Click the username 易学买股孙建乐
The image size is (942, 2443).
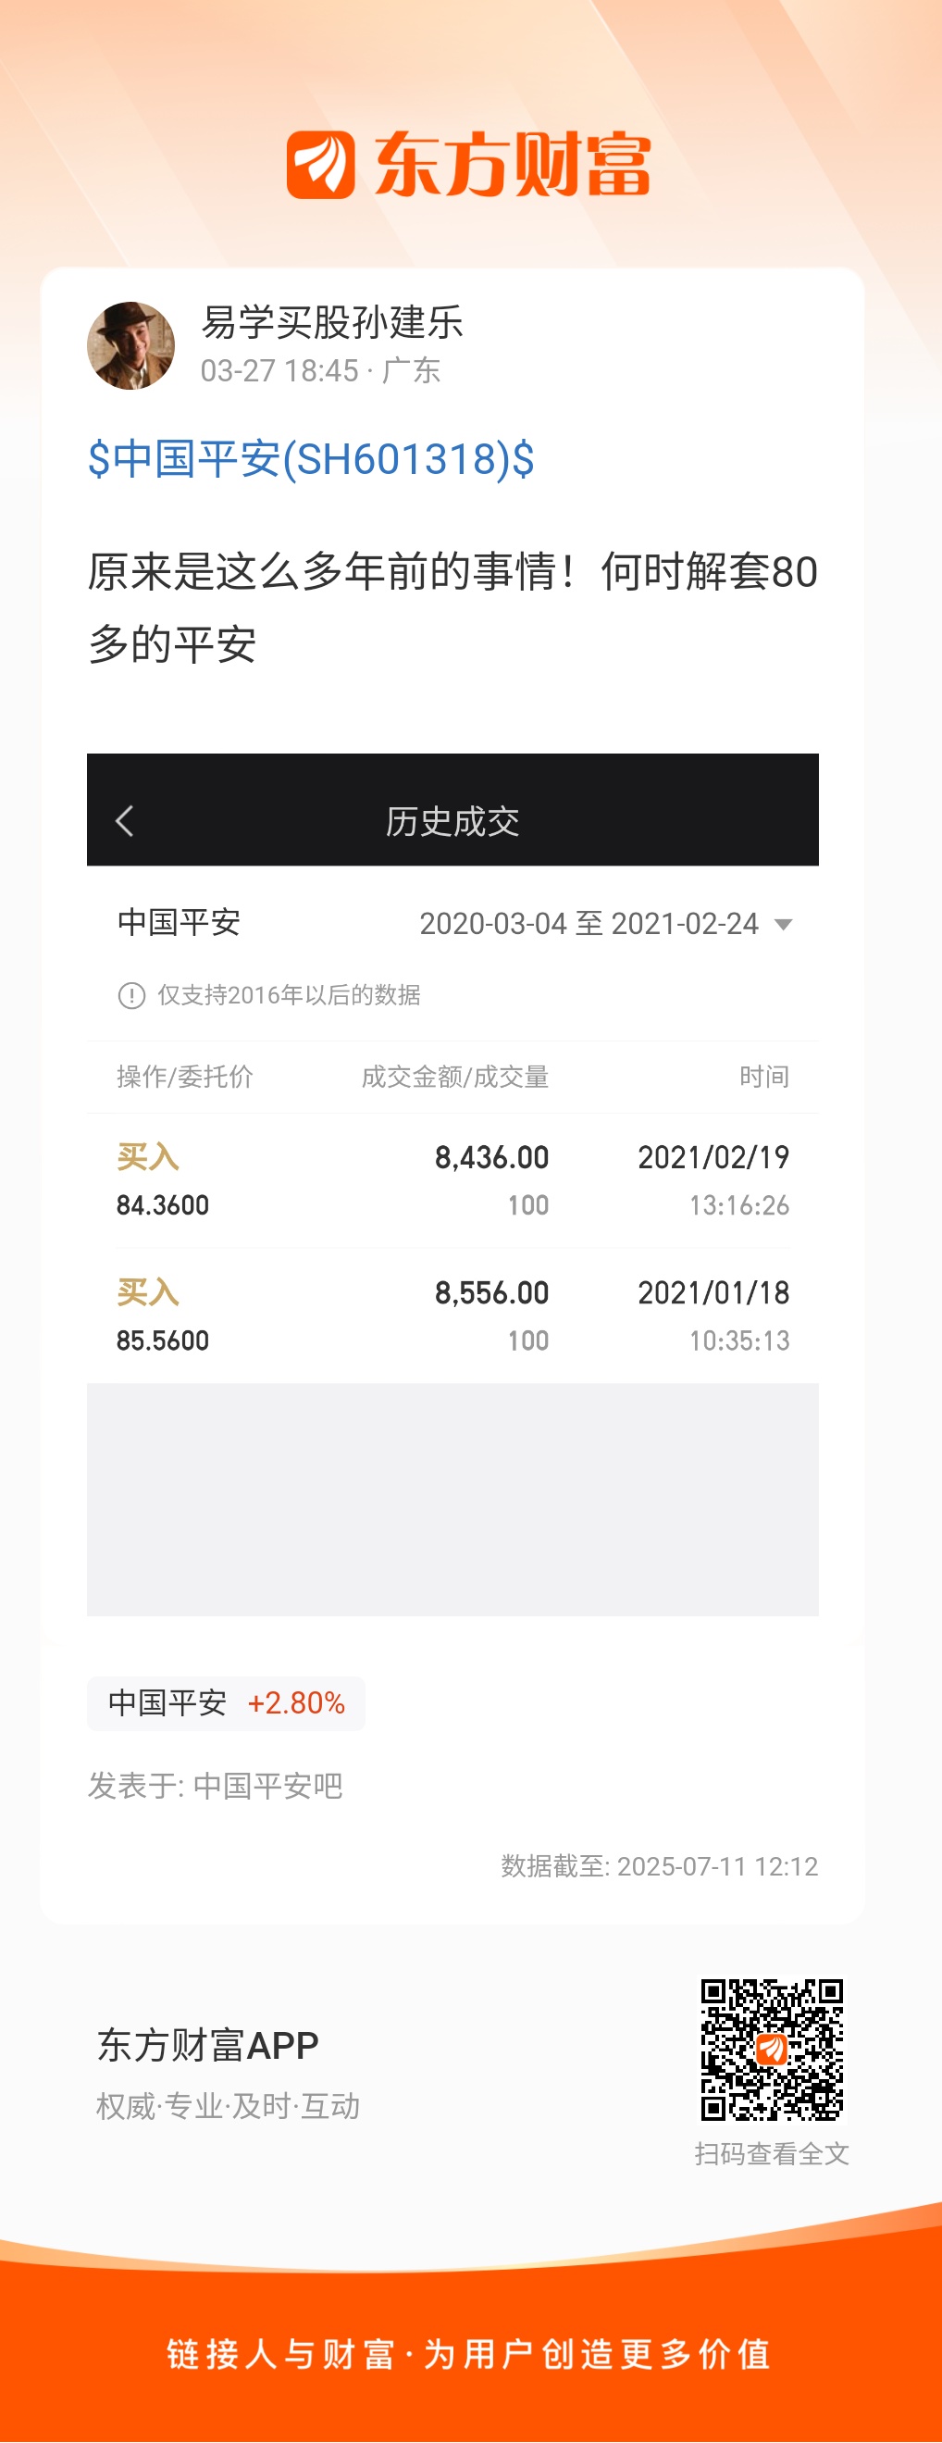[331, 322]
